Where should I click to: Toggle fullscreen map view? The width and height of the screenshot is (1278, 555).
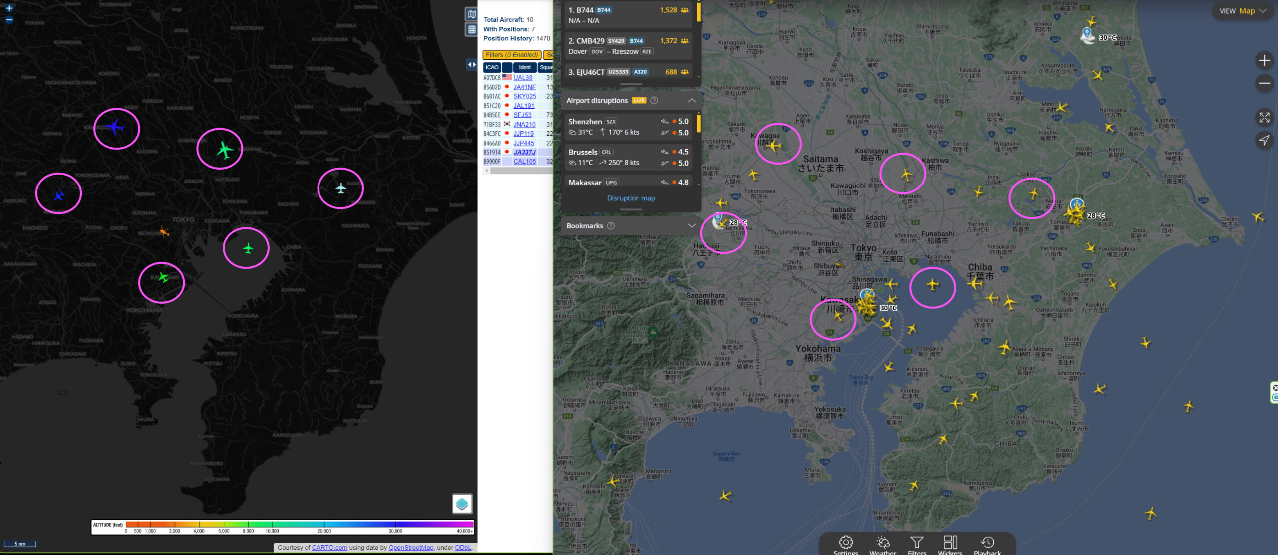(1264, 118)
